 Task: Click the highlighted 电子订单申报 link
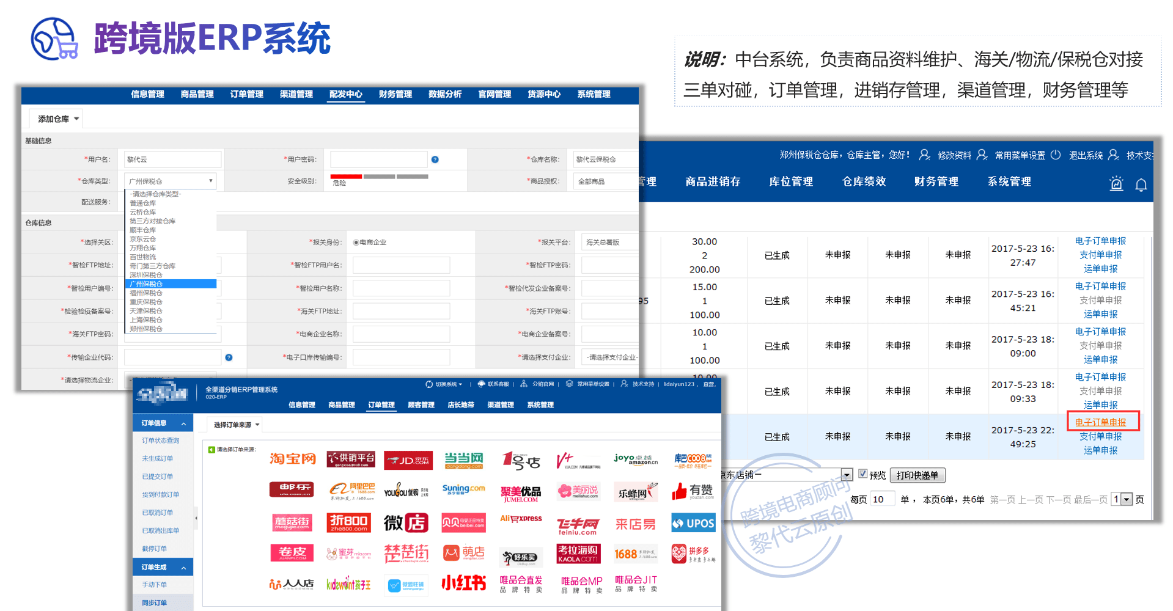tap(1100, 422)
